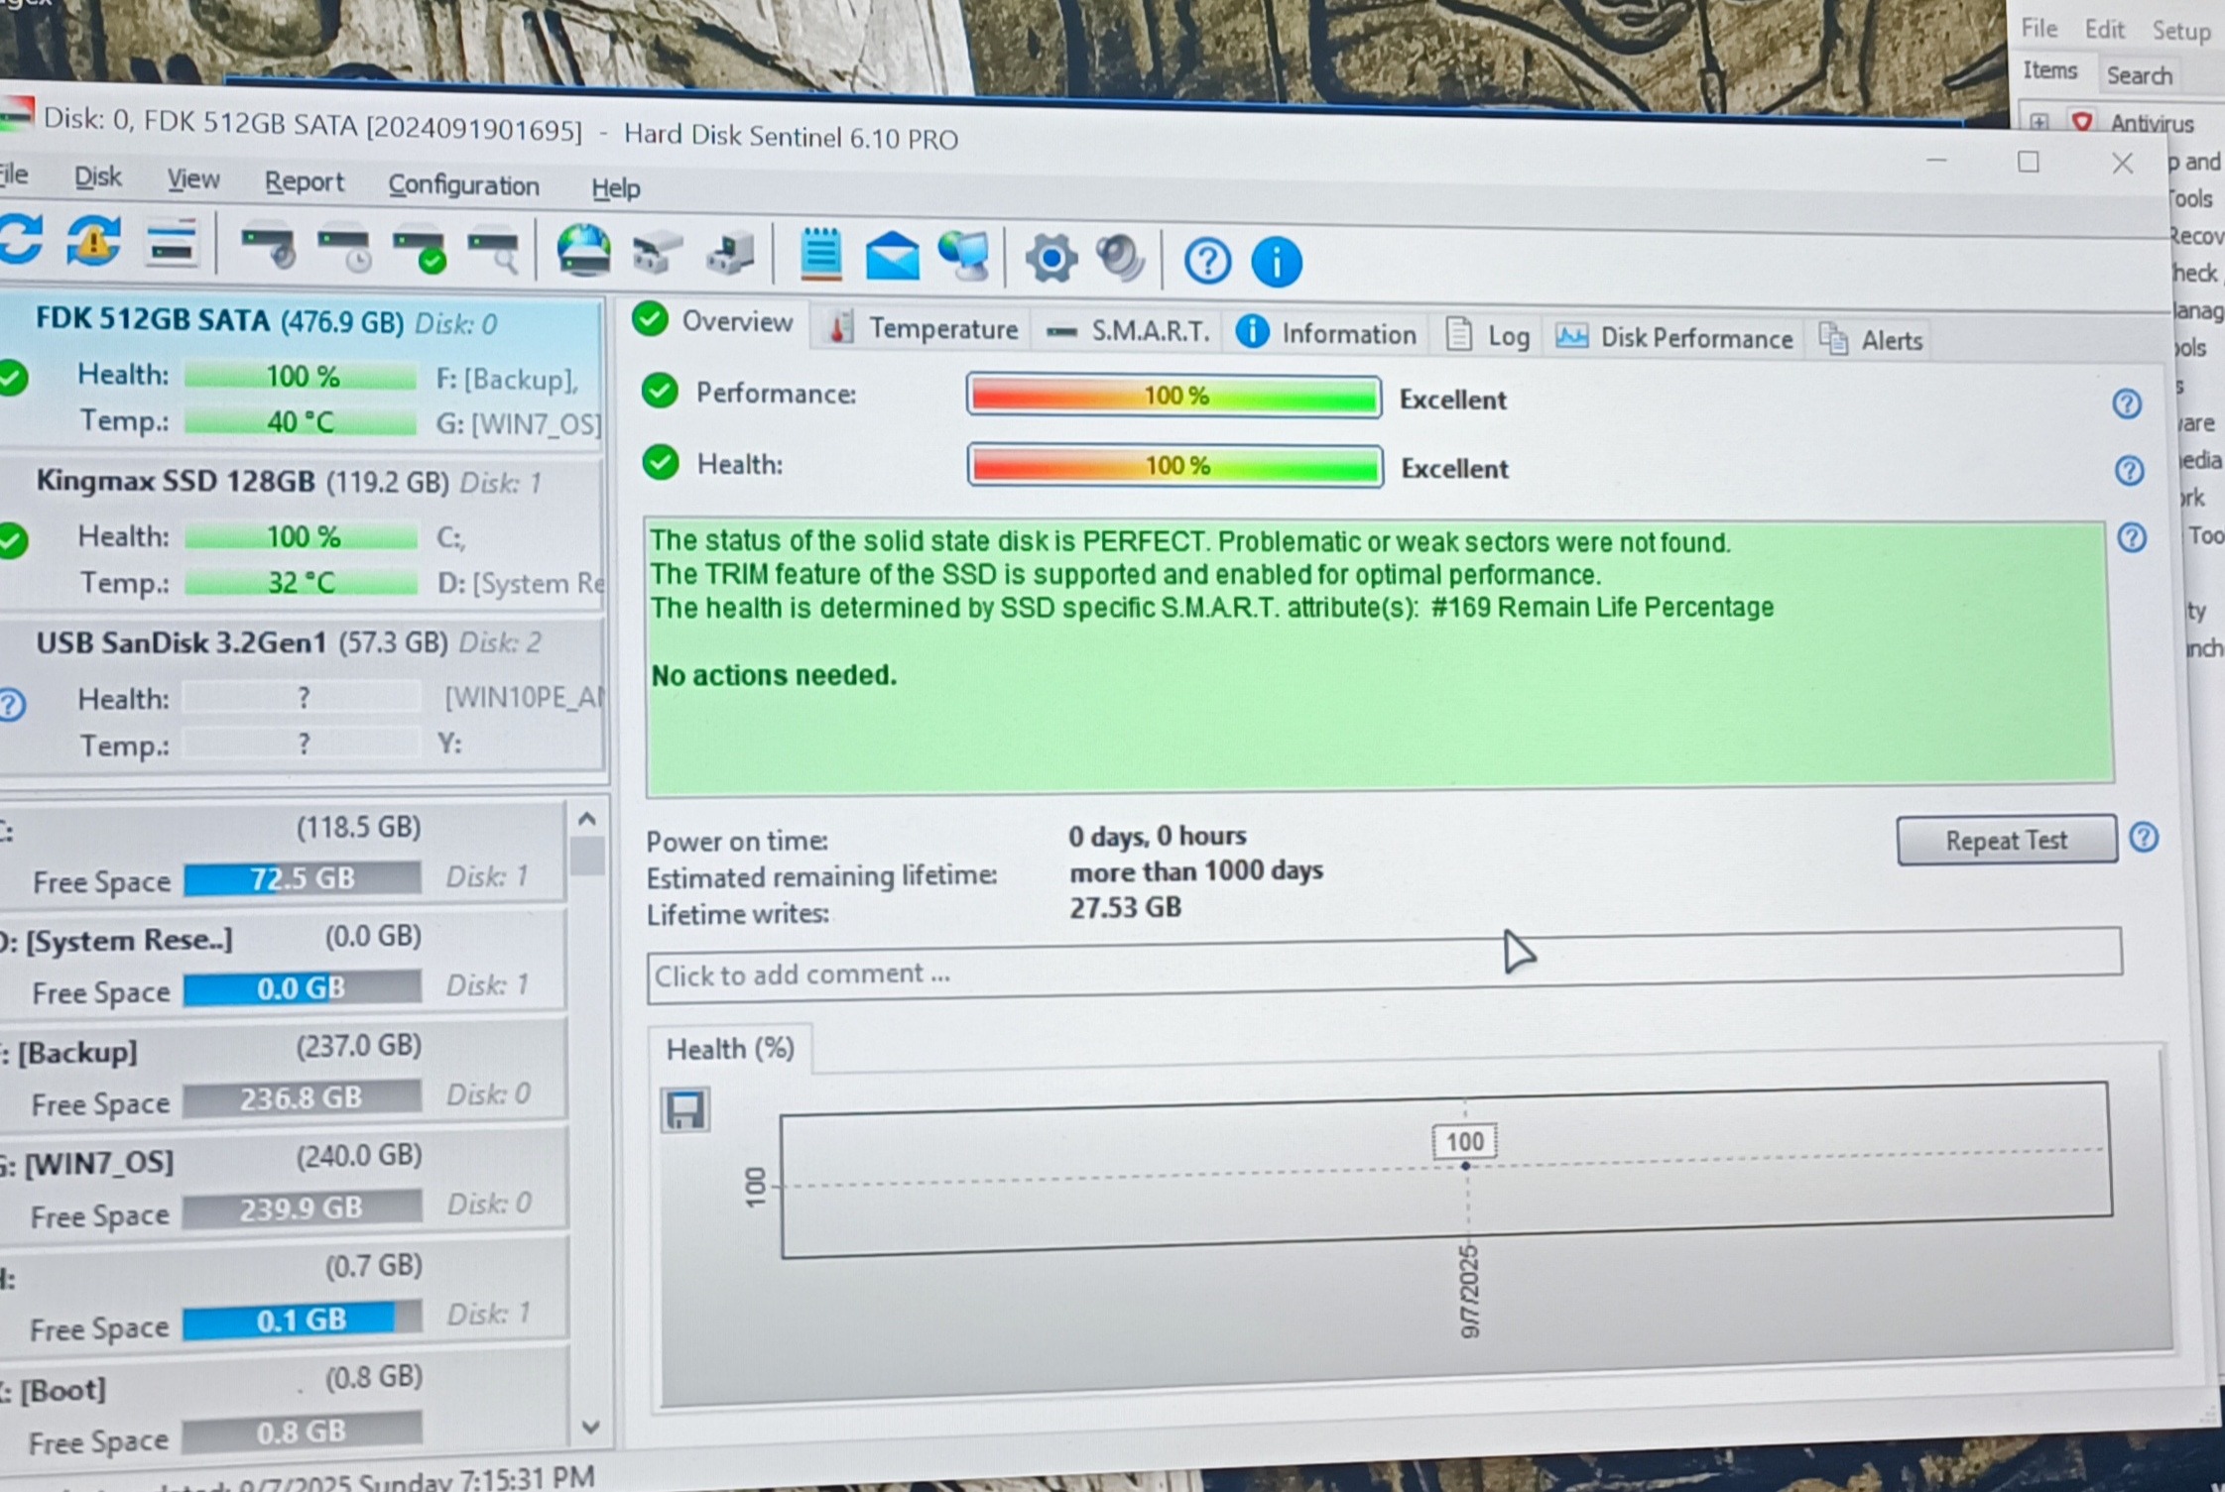2225x1492 pixels.
Task: Open the Disk Performance tab
Action: [x=1675, y=338]
